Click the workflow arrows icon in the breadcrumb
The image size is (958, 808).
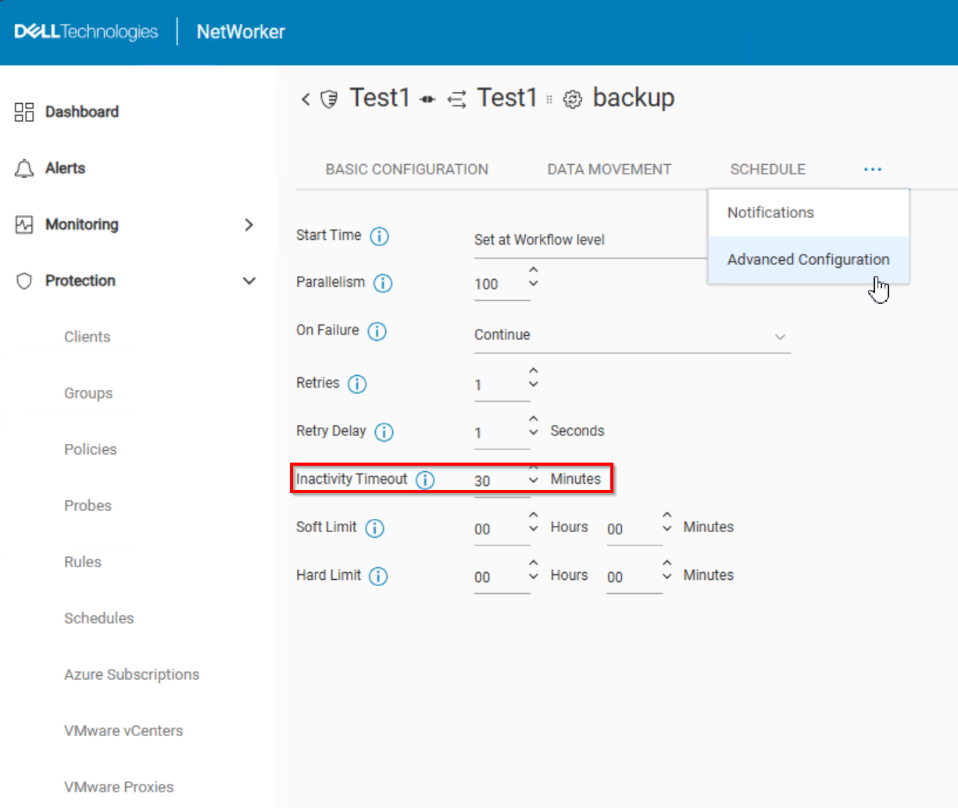pyautogui.click(x=457, y=99)
